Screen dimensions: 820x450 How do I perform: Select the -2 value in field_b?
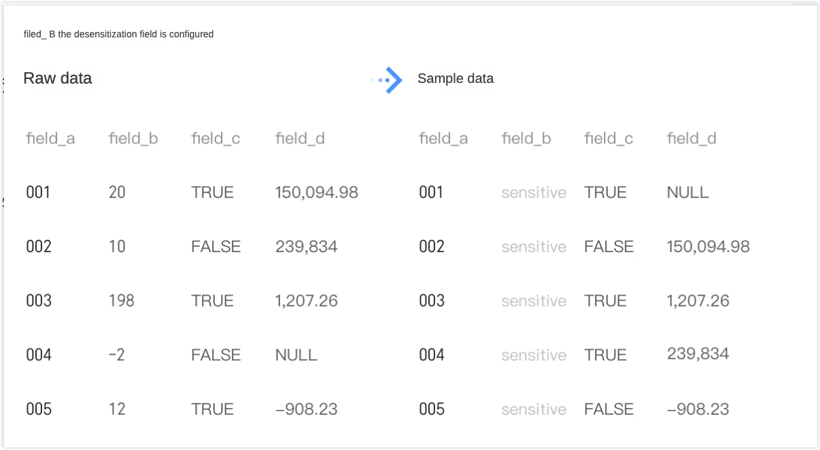coord(117,355)
